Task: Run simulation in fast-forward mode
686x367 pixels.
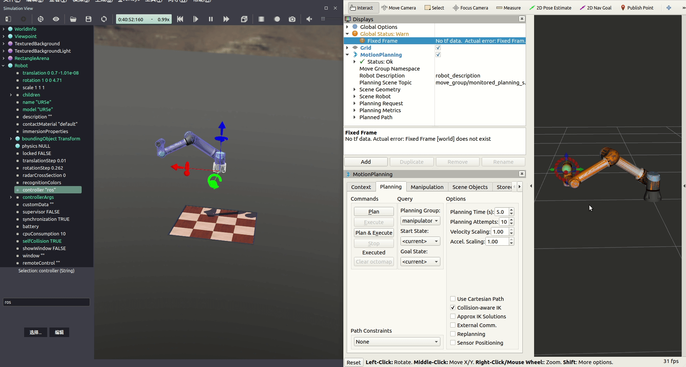Action: tap(226, 19)
